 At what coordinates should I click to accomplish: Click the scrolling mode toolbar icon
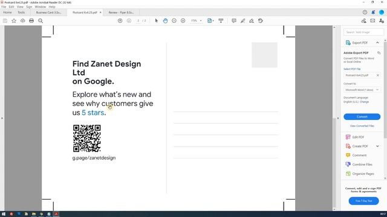click(x=221, y=21)
